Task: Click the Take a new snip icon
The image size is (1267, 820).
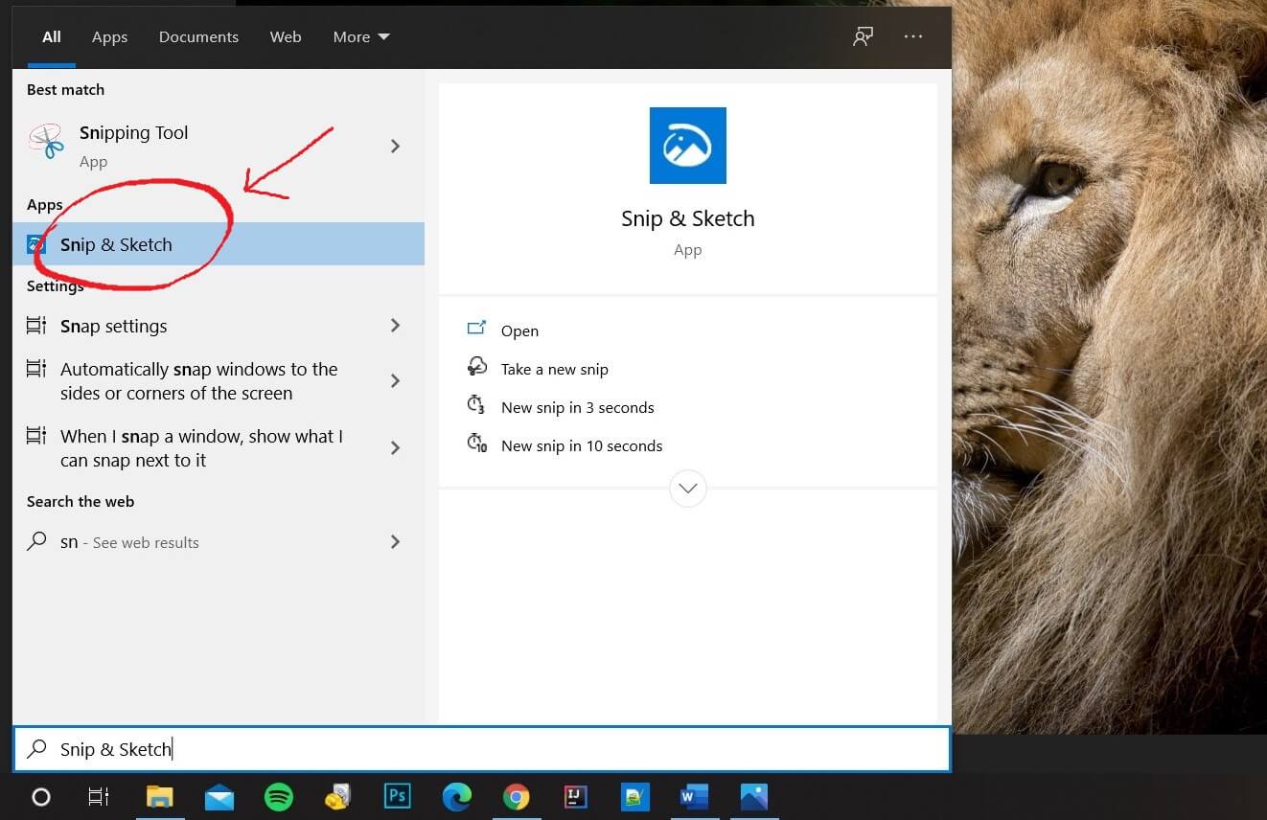Action: click(x=476, y=366)
